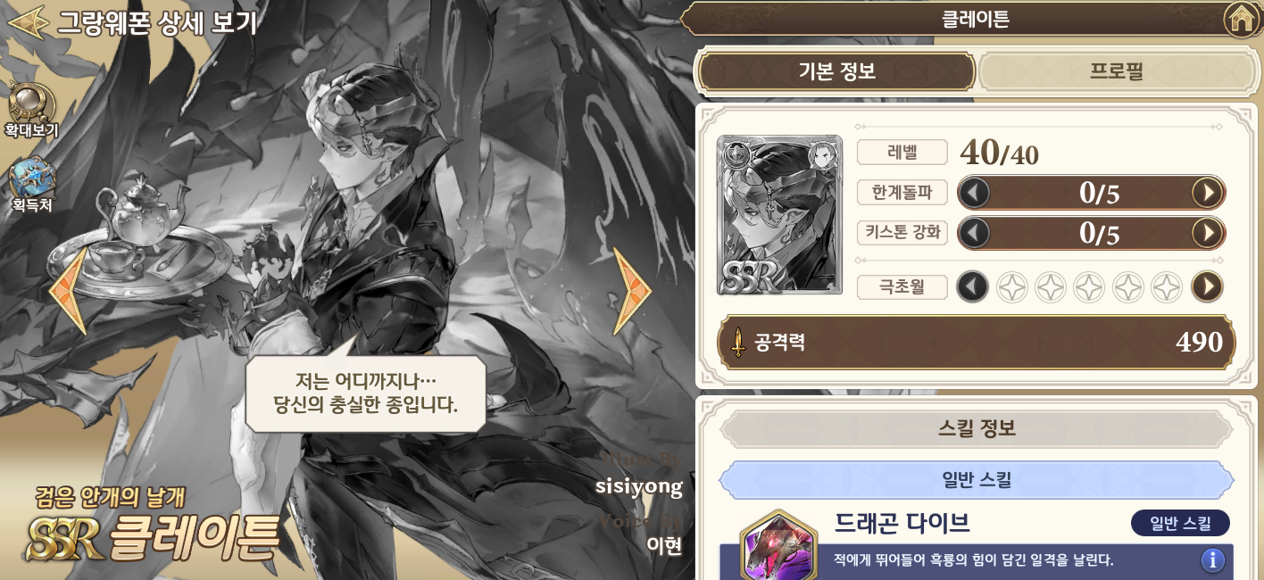This screenshot has width=1264, height=580.
Task: Go back using the arrow beside 그랑웨폰 상세 보기
Action: tap(27, 21)
